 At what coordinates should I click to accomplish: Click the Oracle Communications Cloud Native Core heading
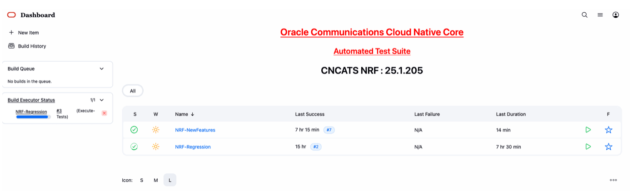tap(372, 32)
